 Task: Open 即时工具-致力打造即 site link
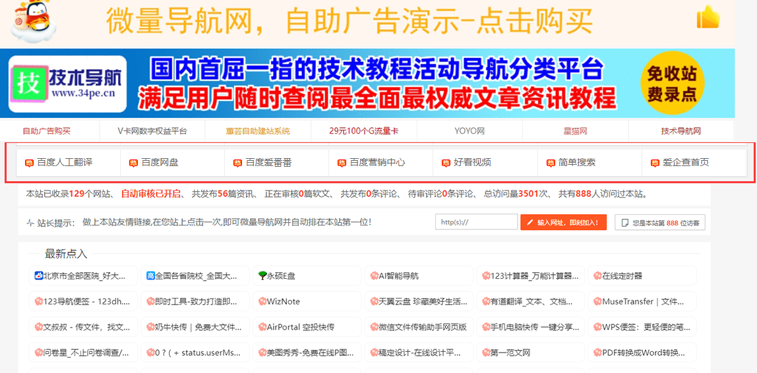coord(196,301)
